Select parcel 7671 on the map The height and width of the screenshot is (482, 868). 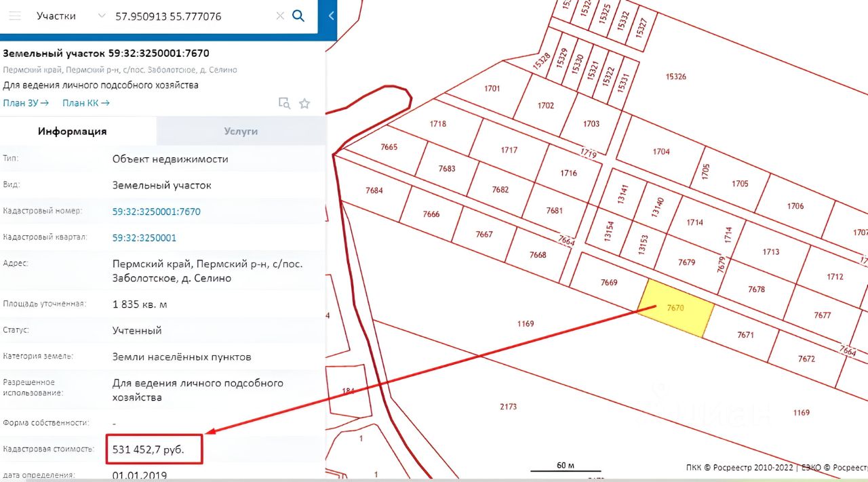tap(745, 335)
